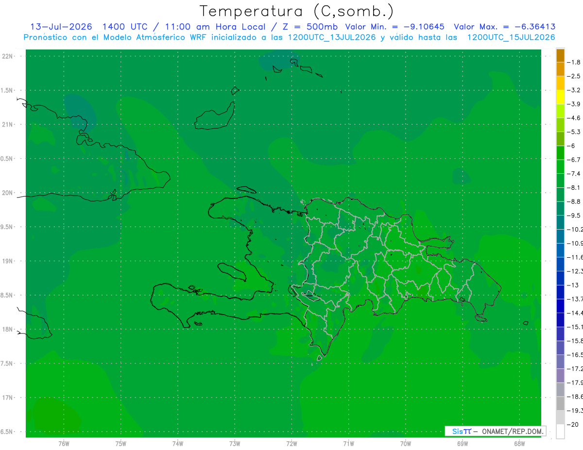Image resolution: width=583 pixels, height=450 pixels.
Task: Click the "17N" latitude label
Action: point(7,398)
